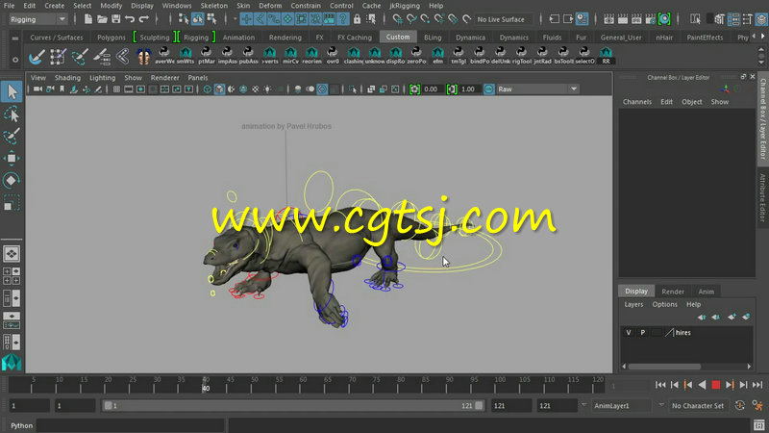Open the Channels menu in Channel Box
The image size is (769, 433).
pyautogui.click(x=637, y=102)
